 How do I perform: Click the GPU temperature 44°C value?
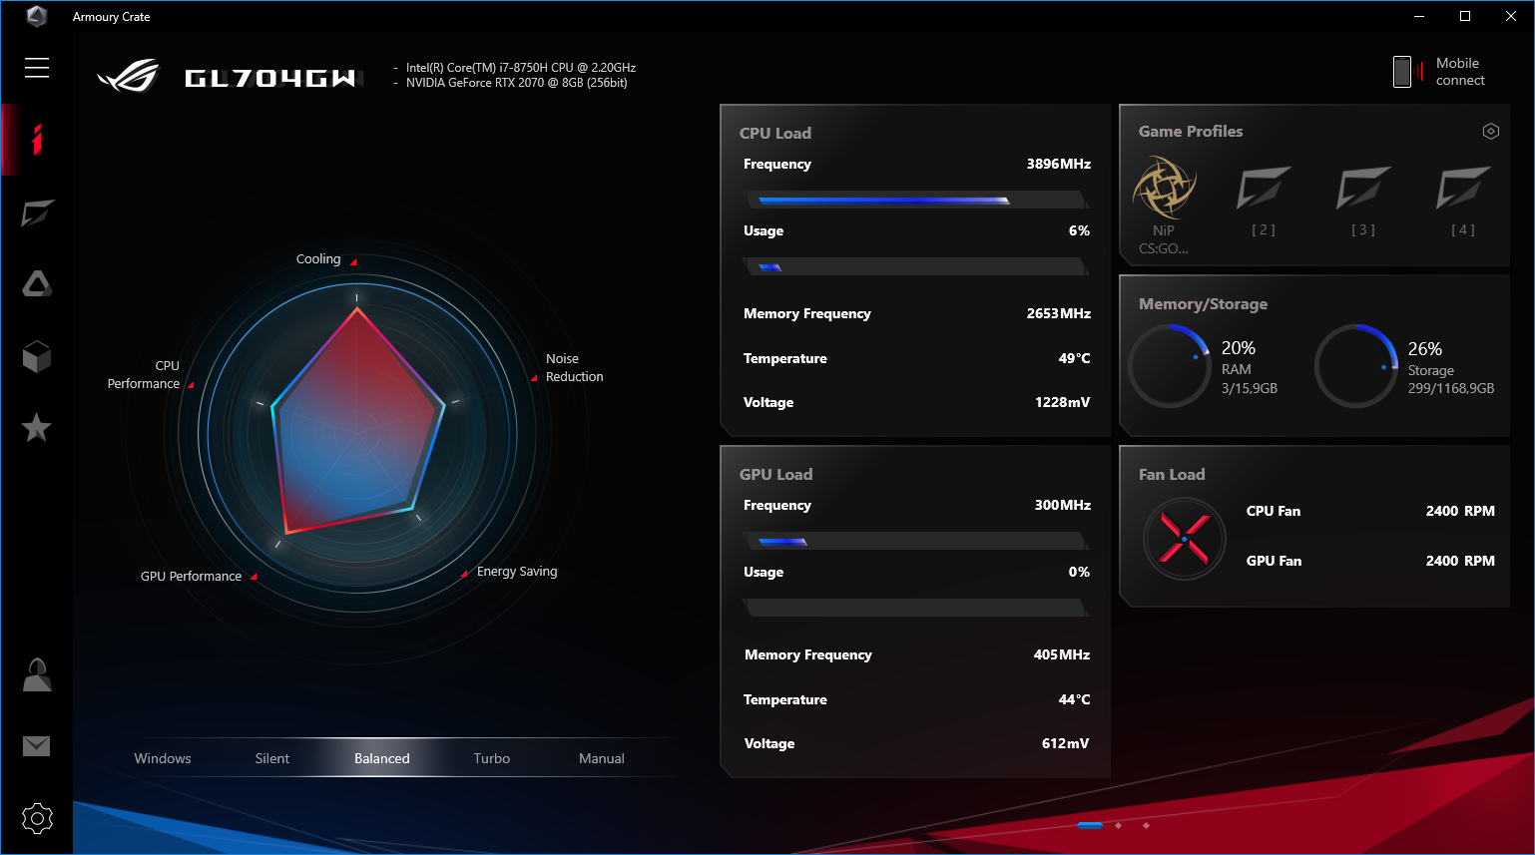1075,699
